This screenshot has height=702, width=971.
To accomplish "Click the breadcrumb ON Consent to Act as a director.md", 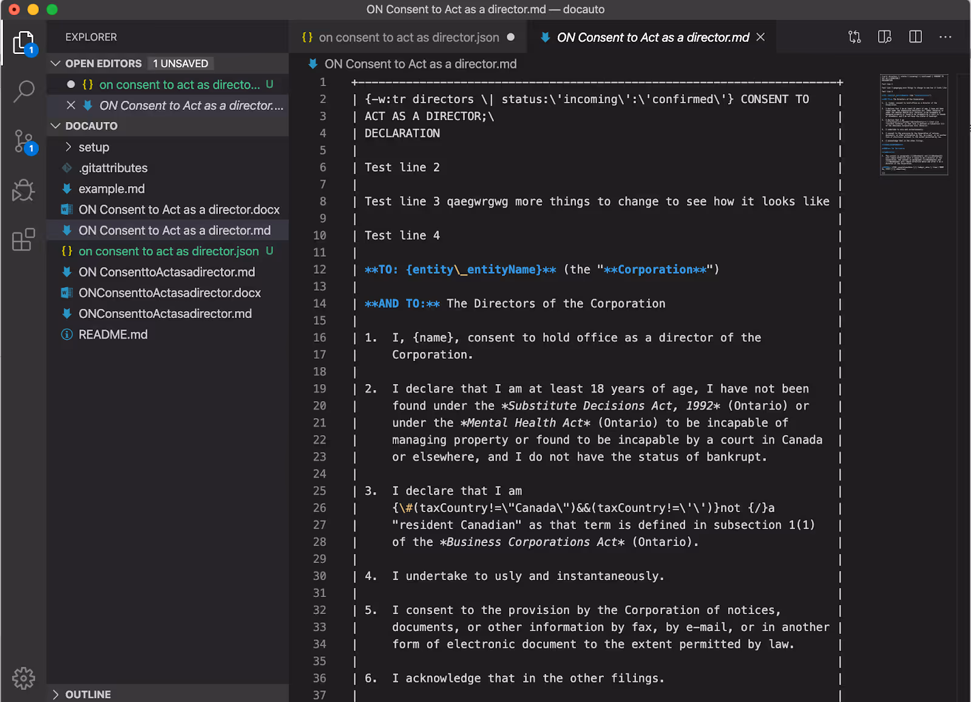I will click(x=421, y=64).
